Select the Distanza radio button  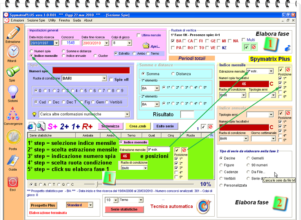click(173, 74)
